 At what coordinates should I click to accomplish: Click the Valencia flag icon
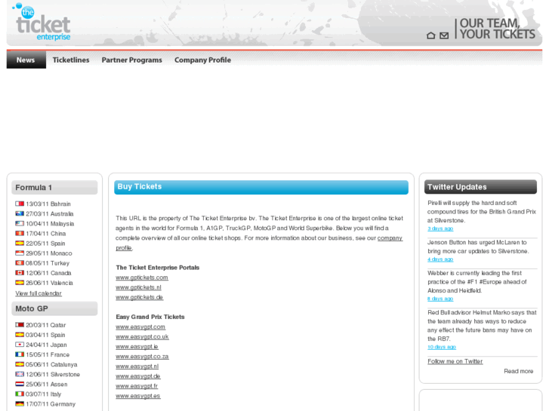[20, 282]
